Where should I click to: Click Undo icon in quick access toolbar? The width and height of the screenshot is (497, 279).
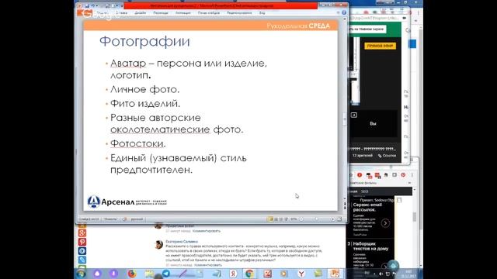(93, 5)
